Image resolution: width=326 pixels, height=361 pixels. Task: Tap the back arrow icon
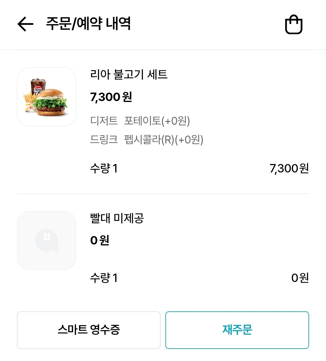coord(25,24)
